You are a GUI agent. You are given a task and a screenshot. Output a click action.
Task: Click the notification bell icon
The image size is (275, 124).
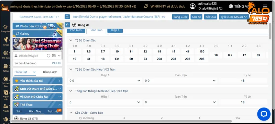tap(146, 6)
